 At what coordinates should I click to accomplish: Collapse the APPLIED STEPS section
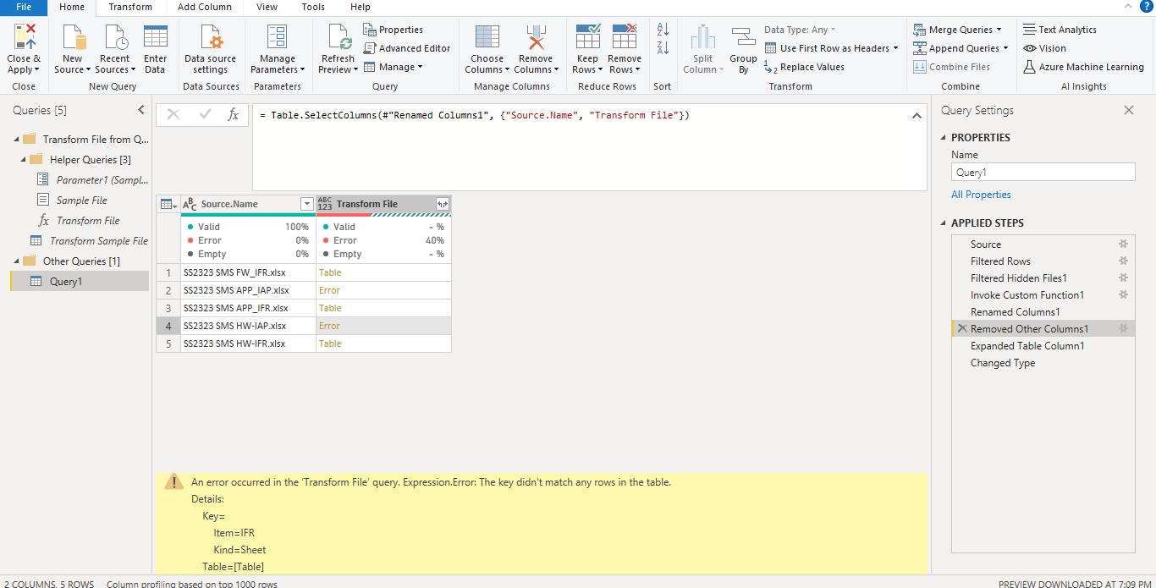pos(944,223)
